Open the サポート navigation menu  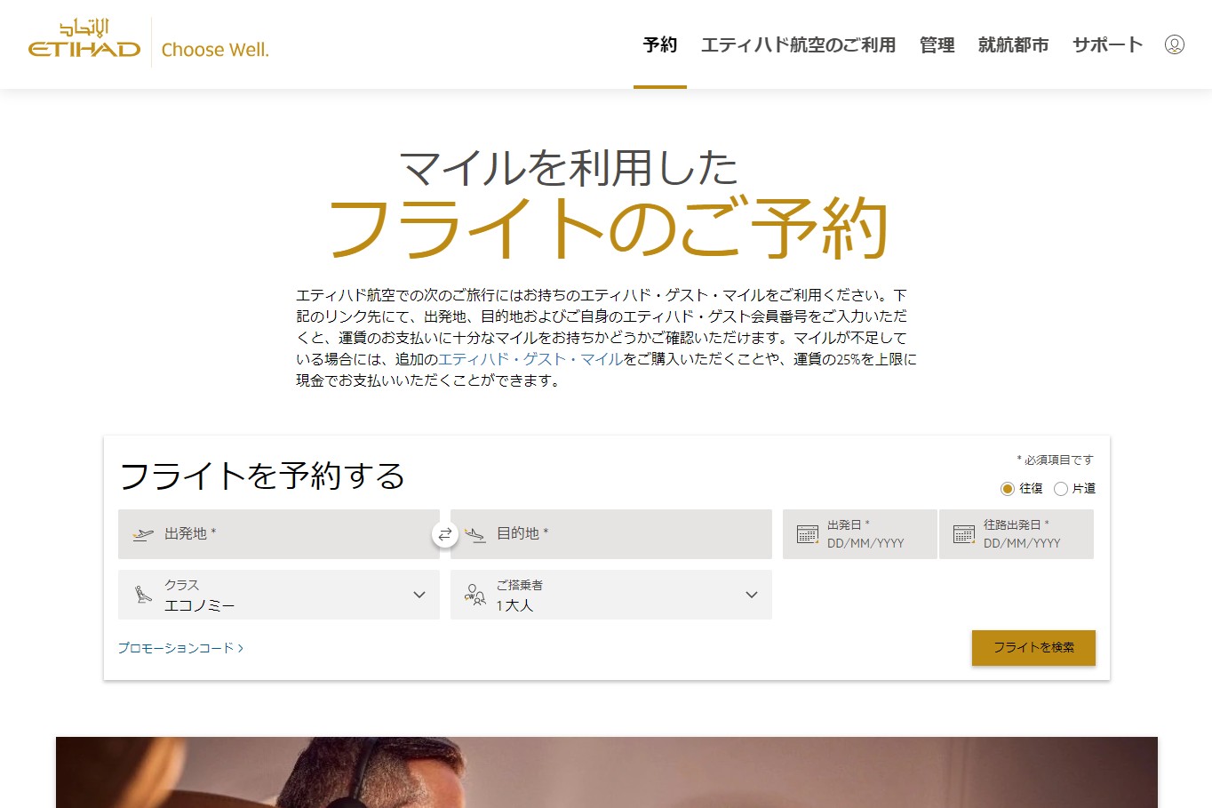point(1107,44)
